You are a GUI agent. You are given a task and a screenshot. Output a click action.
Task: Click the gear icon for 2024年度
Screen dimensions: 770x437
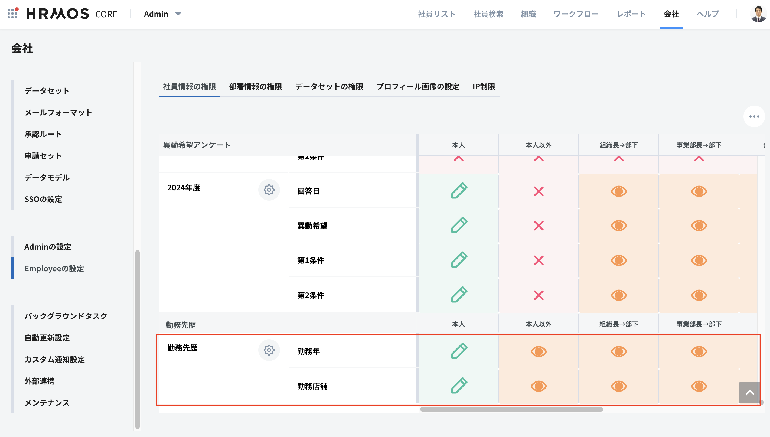pos(269,190)
